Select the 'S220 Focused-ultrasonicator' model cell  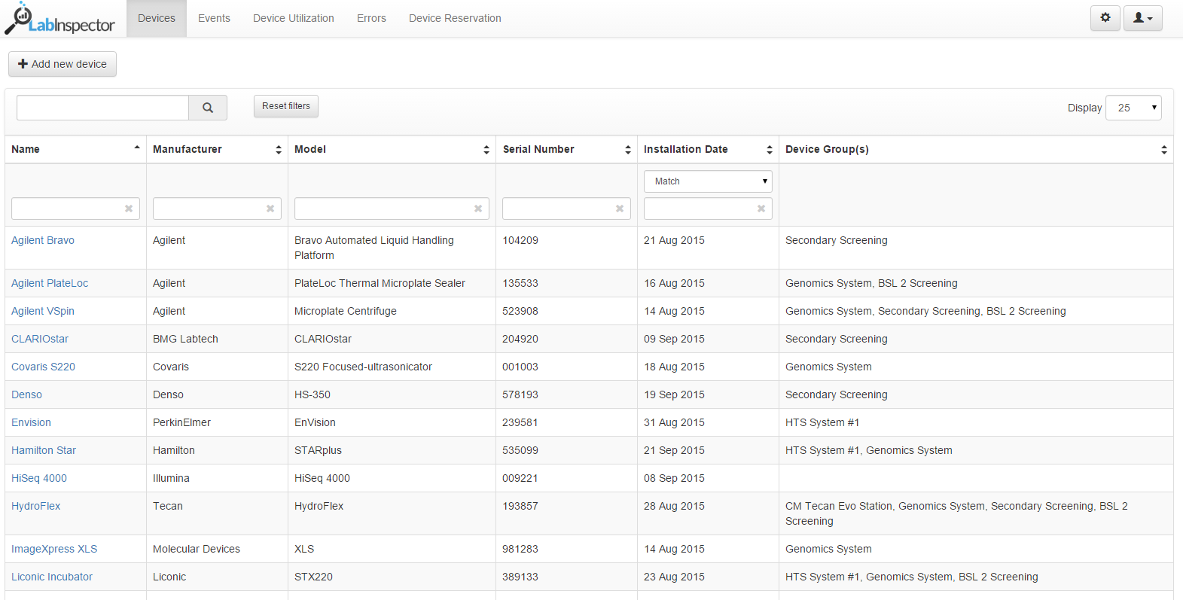click(x=392, y=367)
